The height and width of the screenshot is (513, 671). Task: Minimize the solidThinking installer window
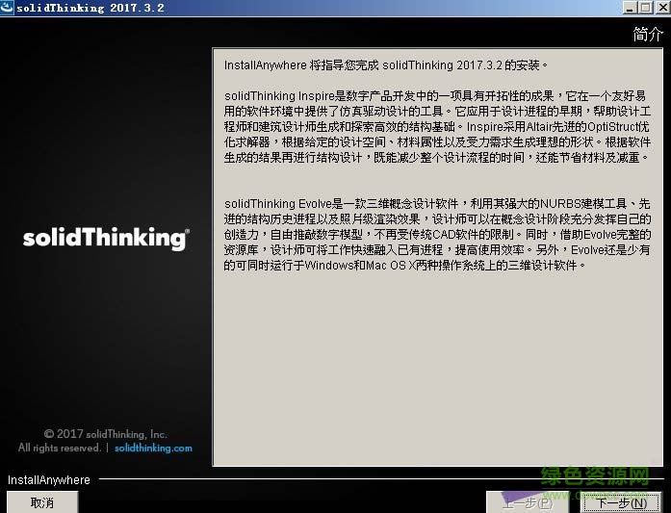point(630,8)
